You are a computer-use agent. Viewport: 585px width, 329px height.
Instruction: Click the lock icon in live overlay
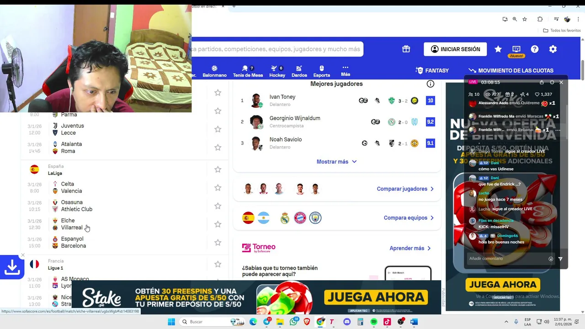pyautogui.click(x=542, y=82)
